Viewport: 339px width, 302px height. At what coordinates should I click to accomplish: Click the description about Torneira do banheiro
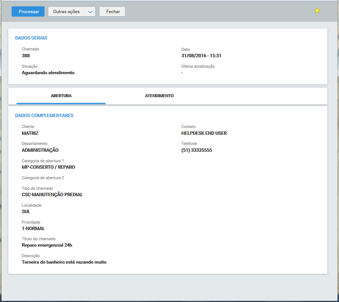[64, 262]
